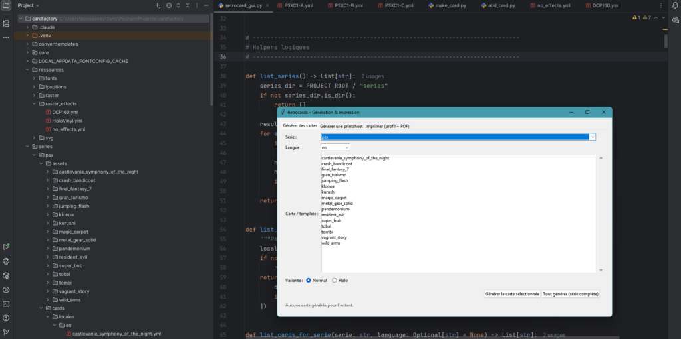
Task: Expand the converttemplates folder
Action: 27,44
